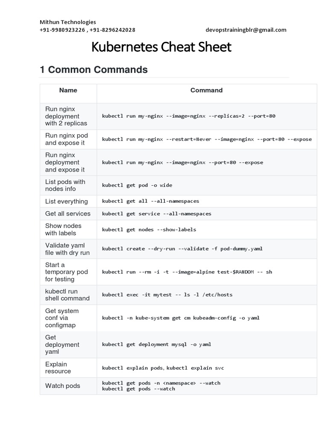Click the devopstrainingblr@gmail.com email address
This screenshot has width=328, height=438.
246,30
